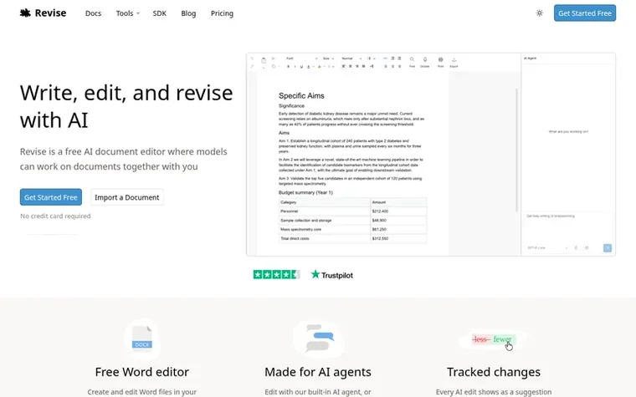Click the less/fewer tracked change graphic
The width and height of the screenshot is (636, 397).
493,339
